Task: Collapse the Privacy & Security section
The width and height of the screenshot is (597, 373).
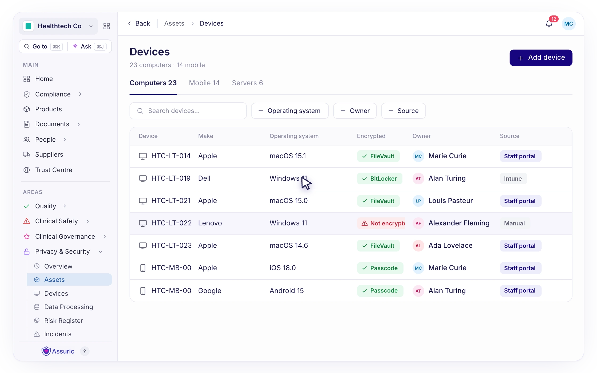Action: [100, 252]
